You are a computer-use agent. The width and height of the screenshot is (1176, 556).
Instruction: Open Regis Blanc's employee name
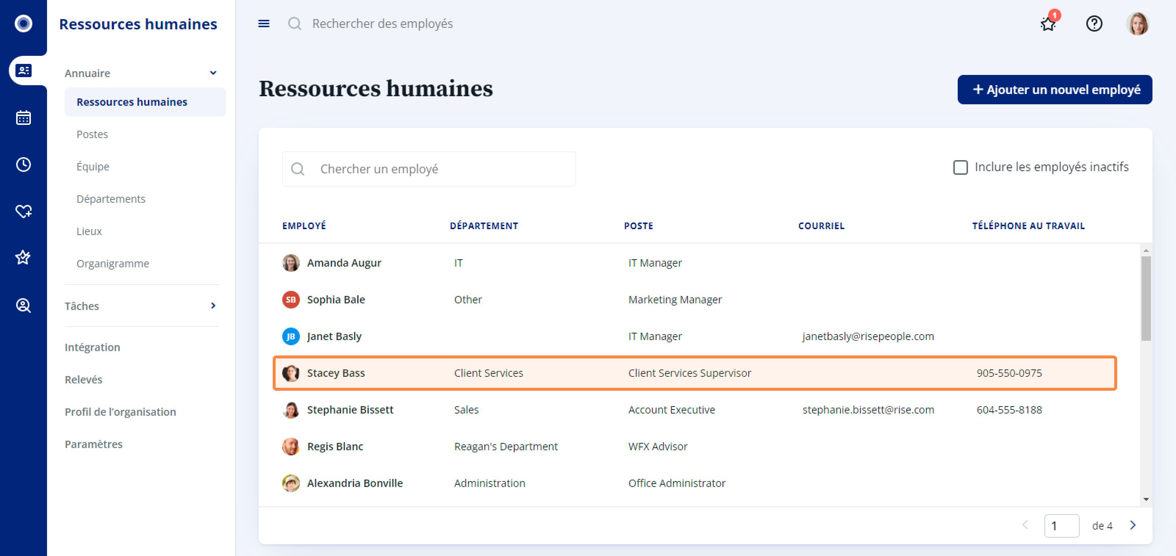[335, 447]
